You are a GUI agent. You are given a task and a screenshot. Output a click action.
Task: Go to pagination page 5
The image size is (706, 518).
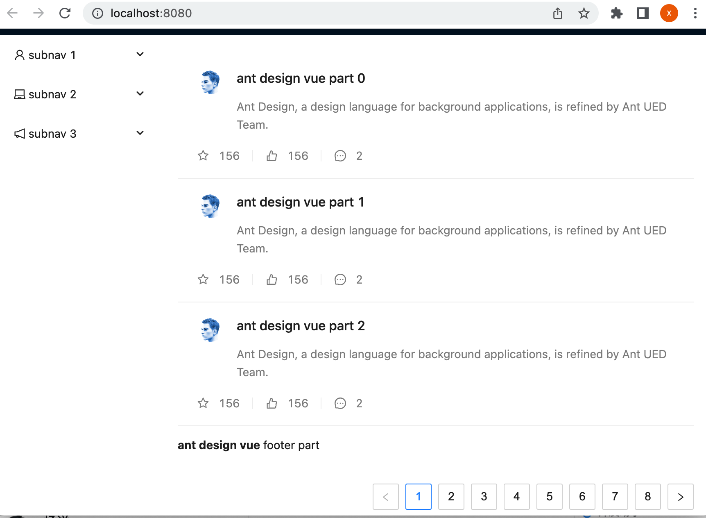pyautogui.click(x=550, y=497)
